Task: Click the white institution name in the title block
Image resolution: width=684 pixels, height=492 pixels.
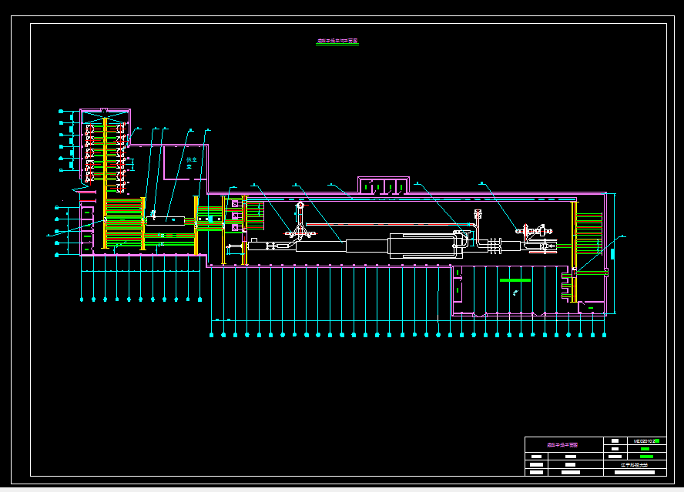Action: tap(634, 465)
